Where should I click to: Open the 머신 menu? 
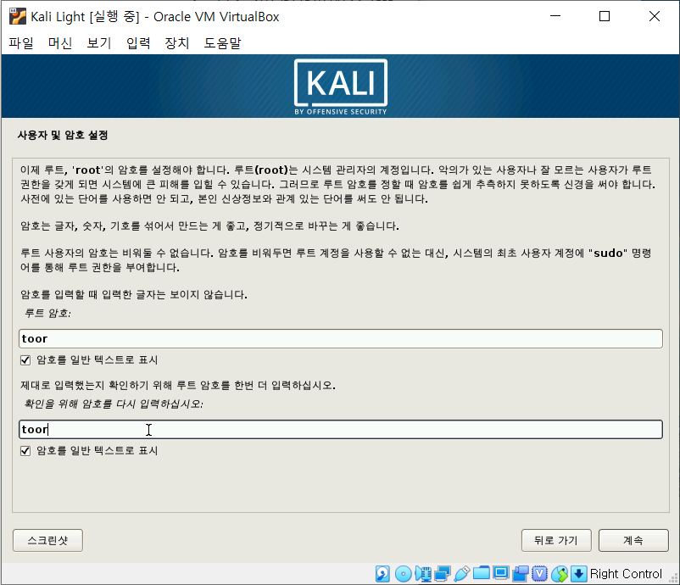click(x=60, y=43)
